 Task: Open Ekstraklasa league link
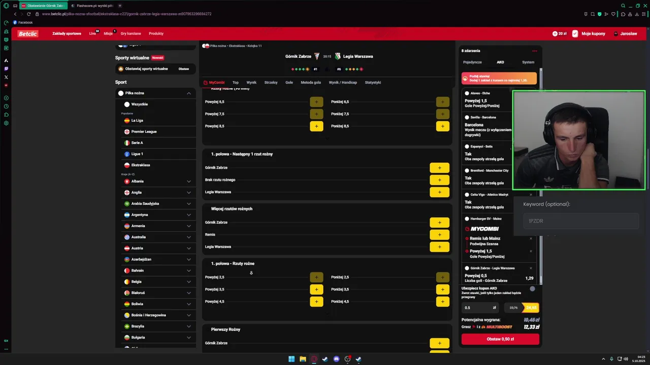click(140, 165)
